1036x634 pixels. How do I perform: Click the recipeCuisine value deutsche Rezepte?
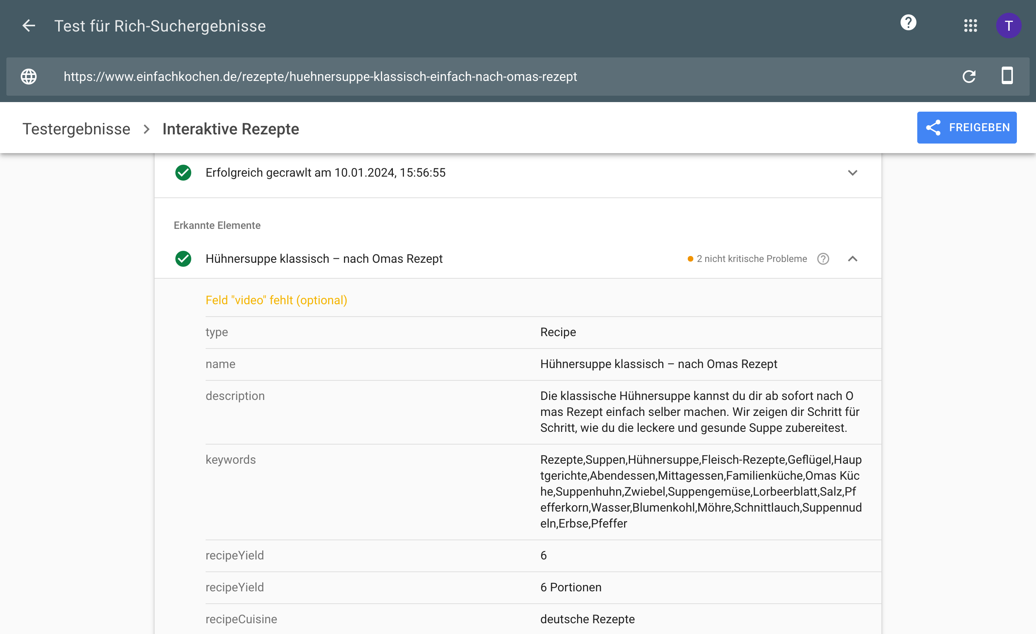tap(587, 619)
